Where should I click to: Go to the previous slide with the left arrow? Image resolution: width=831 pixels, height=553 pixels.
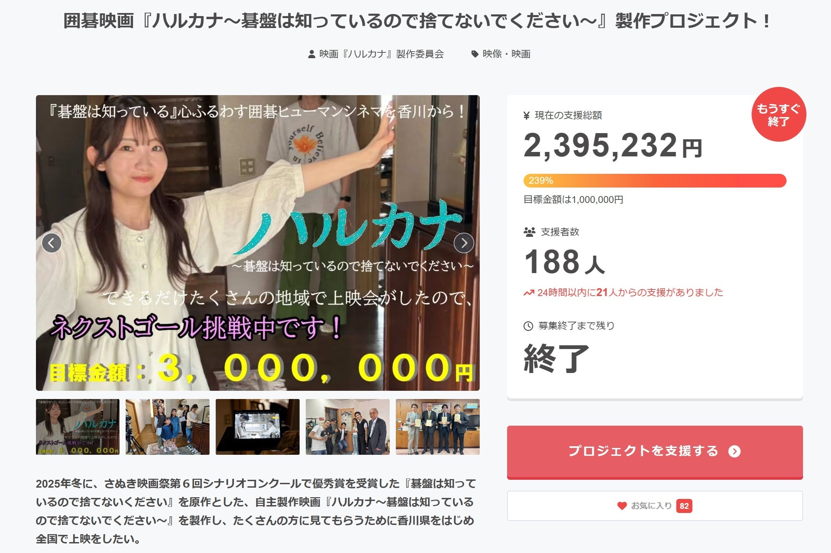(52, 243)
